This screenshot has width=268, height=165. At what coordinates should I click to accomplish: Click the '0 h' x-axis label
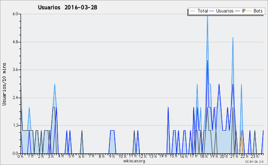20,156
